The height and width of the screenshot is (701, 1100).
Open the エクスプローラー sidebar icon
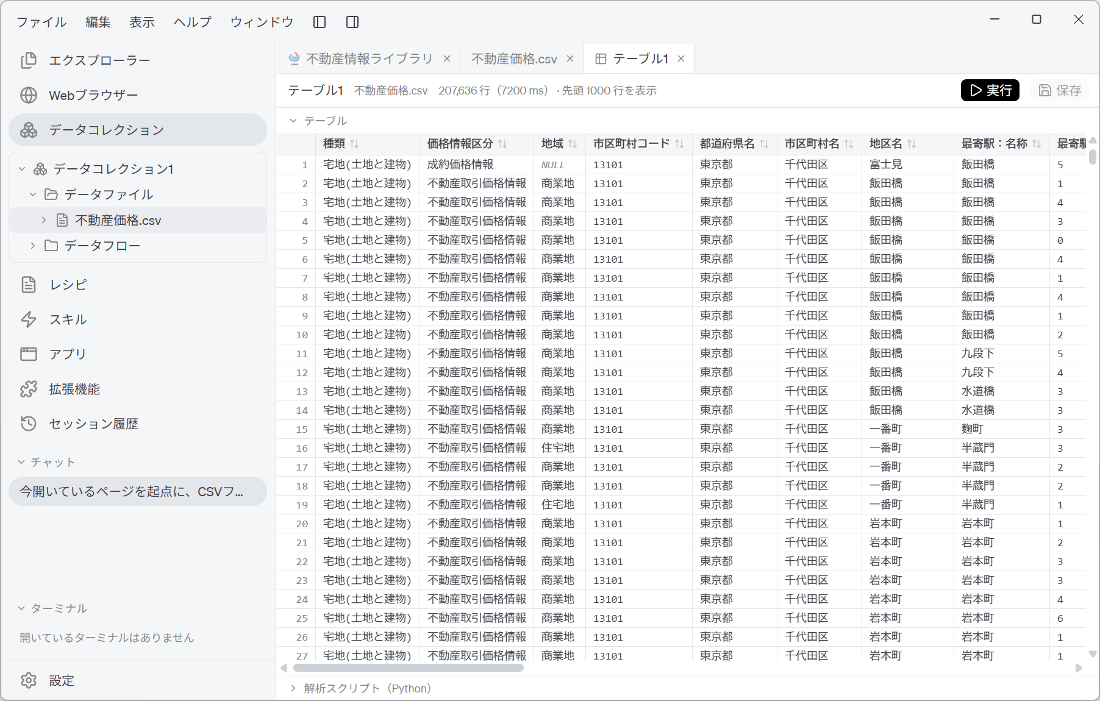[x=29, y=60]
